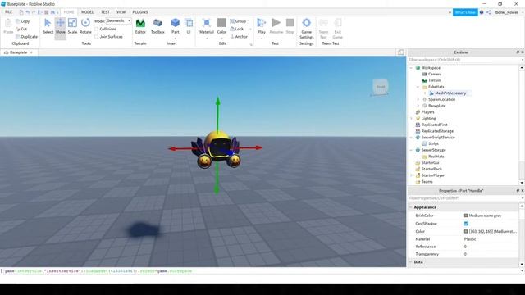
Task: Click the view selector cube in viewport
Action: [x=381, y=87]
